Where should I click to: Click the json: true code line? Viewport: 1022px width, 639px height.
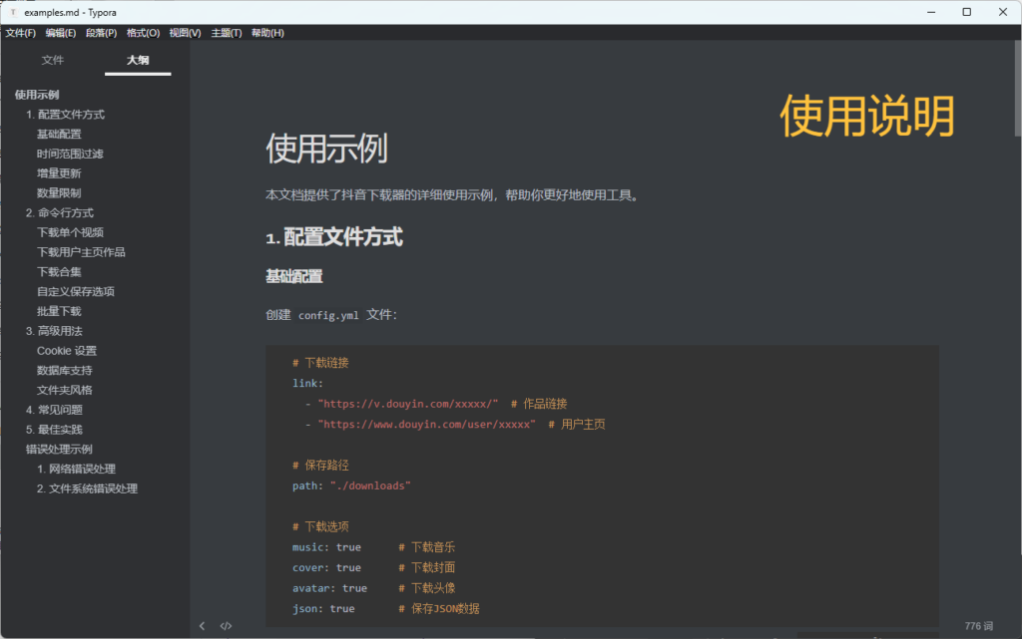323,609
